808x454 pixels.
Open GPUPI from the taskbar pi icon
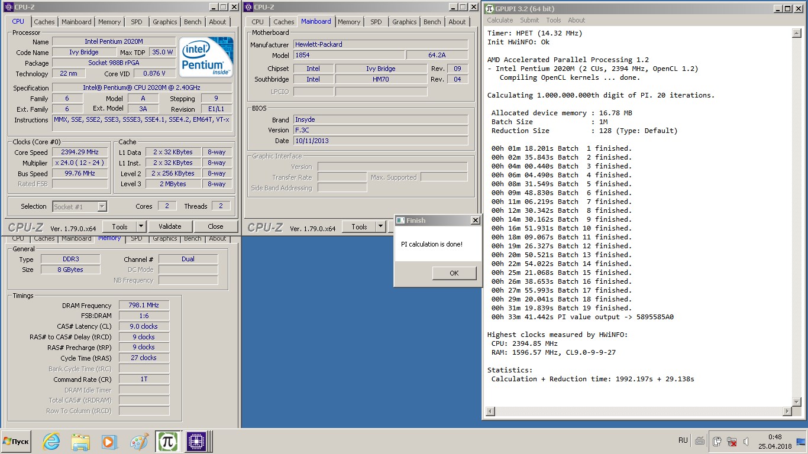coord(167,441)
